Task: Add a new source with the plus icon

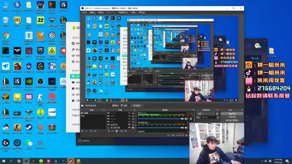Action: point(109,131)
